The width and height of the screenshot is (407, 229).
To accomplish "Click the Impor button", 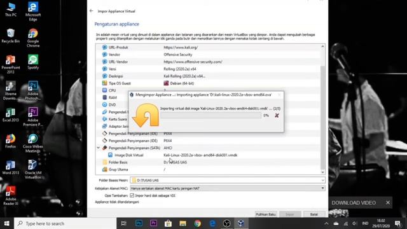I will (290, 214).
